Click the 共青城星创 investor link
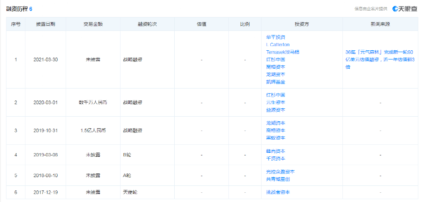Screen dimensions: 421x202 coord(278,179)
